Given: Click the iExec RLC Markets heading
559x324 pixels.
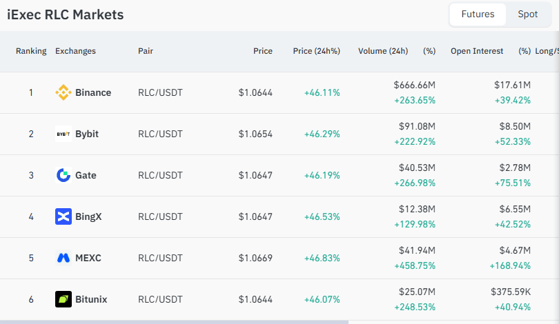Looking at the screenshot, I should click(66, 14).
